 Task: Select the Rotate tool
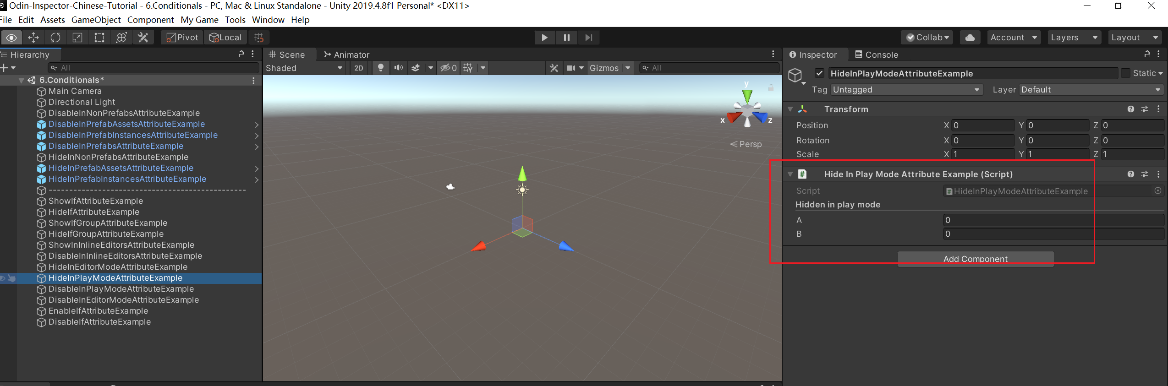55,38
